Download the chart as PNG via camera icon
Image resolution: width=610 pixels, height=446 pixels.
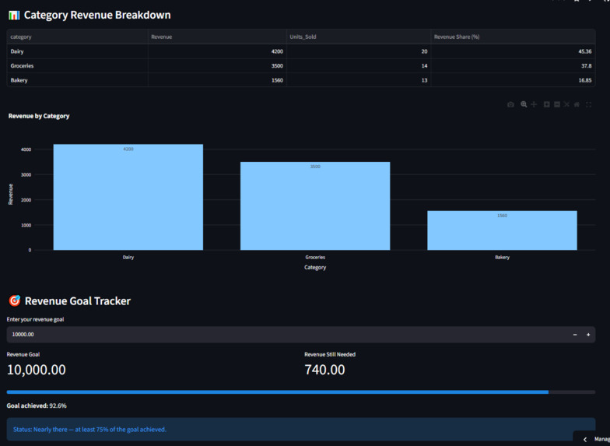point(510,104)
